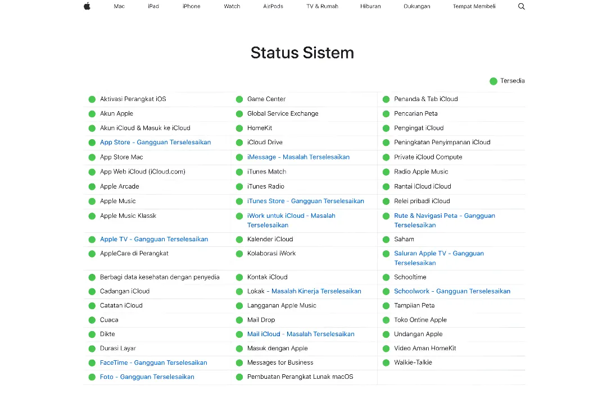This screenshot has width=607, height=404.
Task: Click the Status Sistem page heading
Action: (302, 53)
